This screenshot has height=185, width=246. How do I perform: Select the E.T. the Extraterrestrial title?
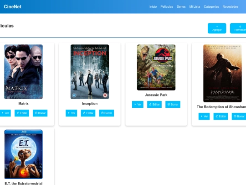(24, 183)
